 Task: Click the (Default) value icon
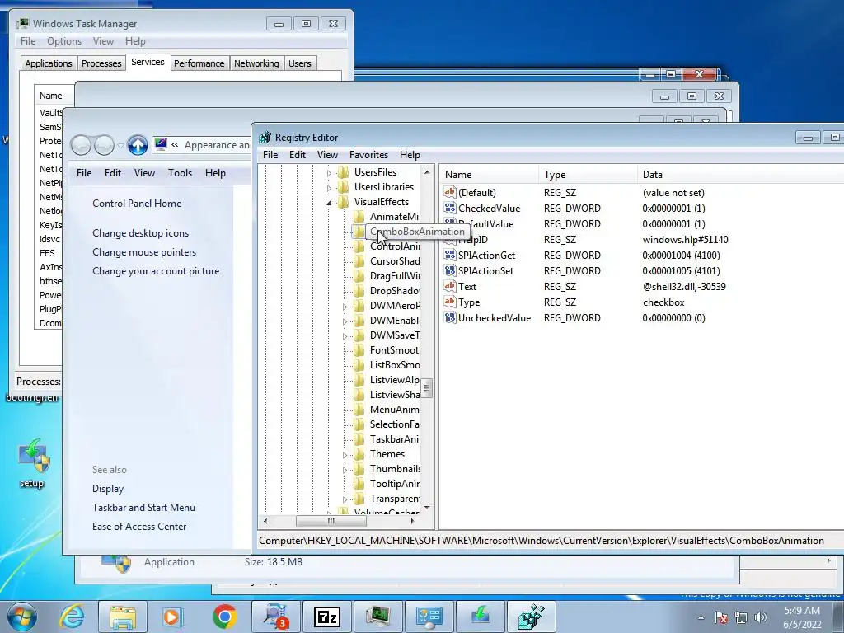(x=450, y=192)
